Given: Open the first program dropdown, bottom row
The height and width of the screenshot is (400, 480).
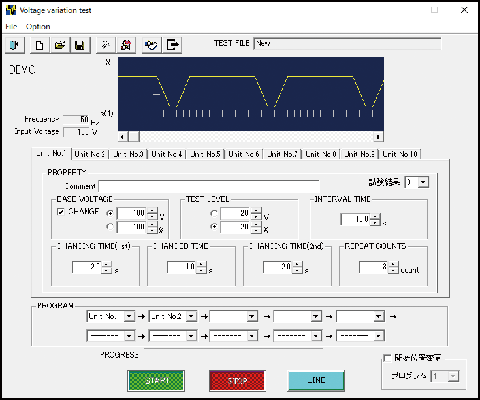Looking at the screenshot, I should click(x=129, y=336).
